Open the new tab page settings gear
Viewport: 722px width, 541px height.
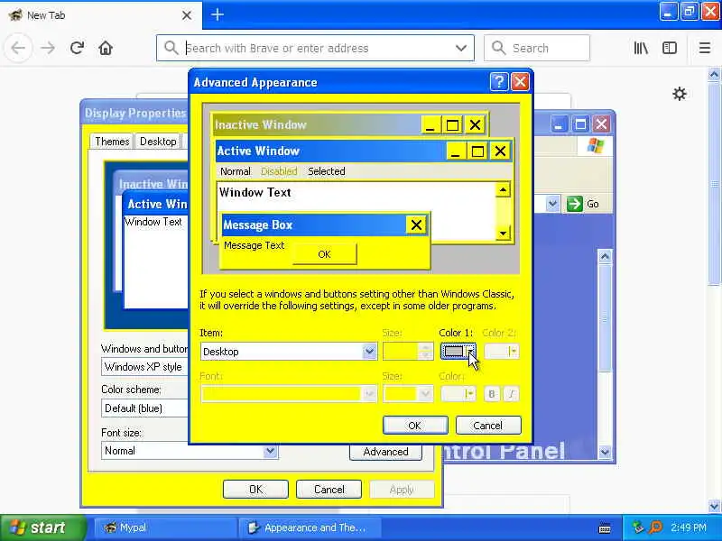click(x=680, y=94)
